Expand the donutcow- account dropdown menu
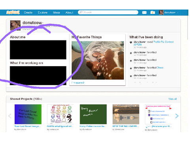Viewport: 190px width, 142px height. point(178,13)
